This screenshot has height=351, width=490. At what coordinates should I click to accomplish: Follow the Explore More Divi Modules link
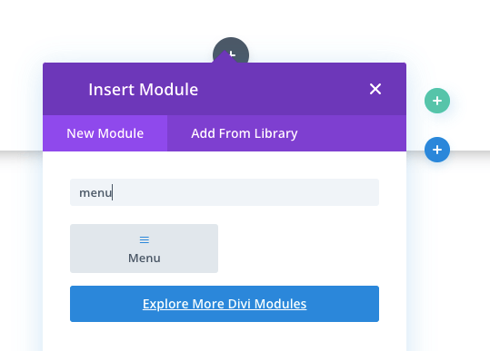pos(225,304)
